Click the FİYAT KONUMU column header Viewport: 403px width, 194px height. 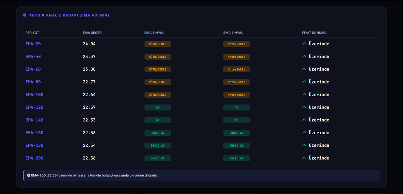314,33
